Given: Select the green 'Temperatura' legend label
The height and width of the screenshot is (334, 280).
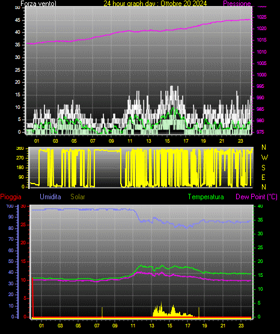Looking at the screenshot, I should (x=206, y=197).
